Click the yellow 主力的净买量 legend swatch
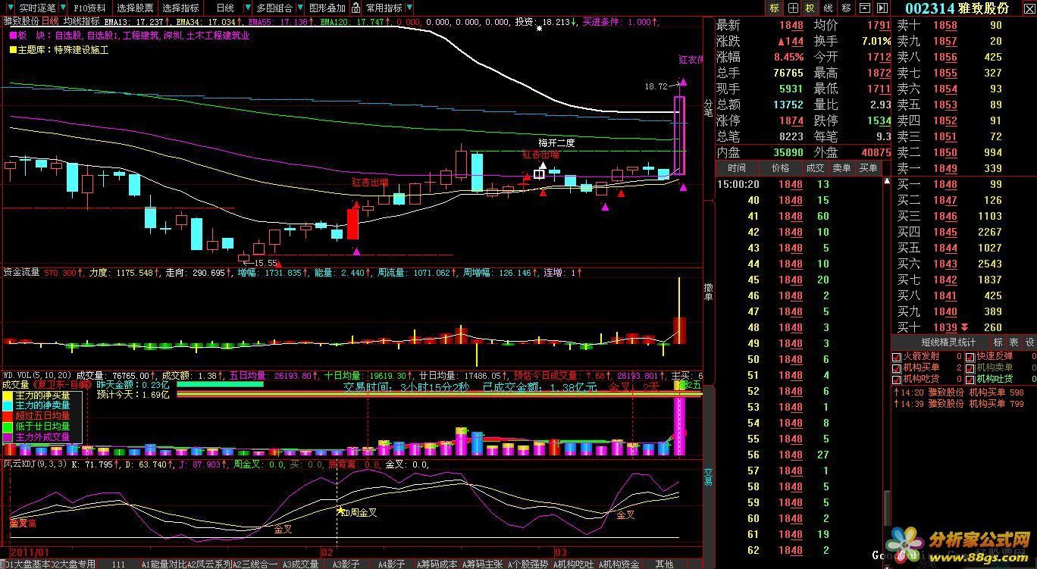The width and height of the screenshot is (1037, 569). pyautogui.click(x=8, y=395)
